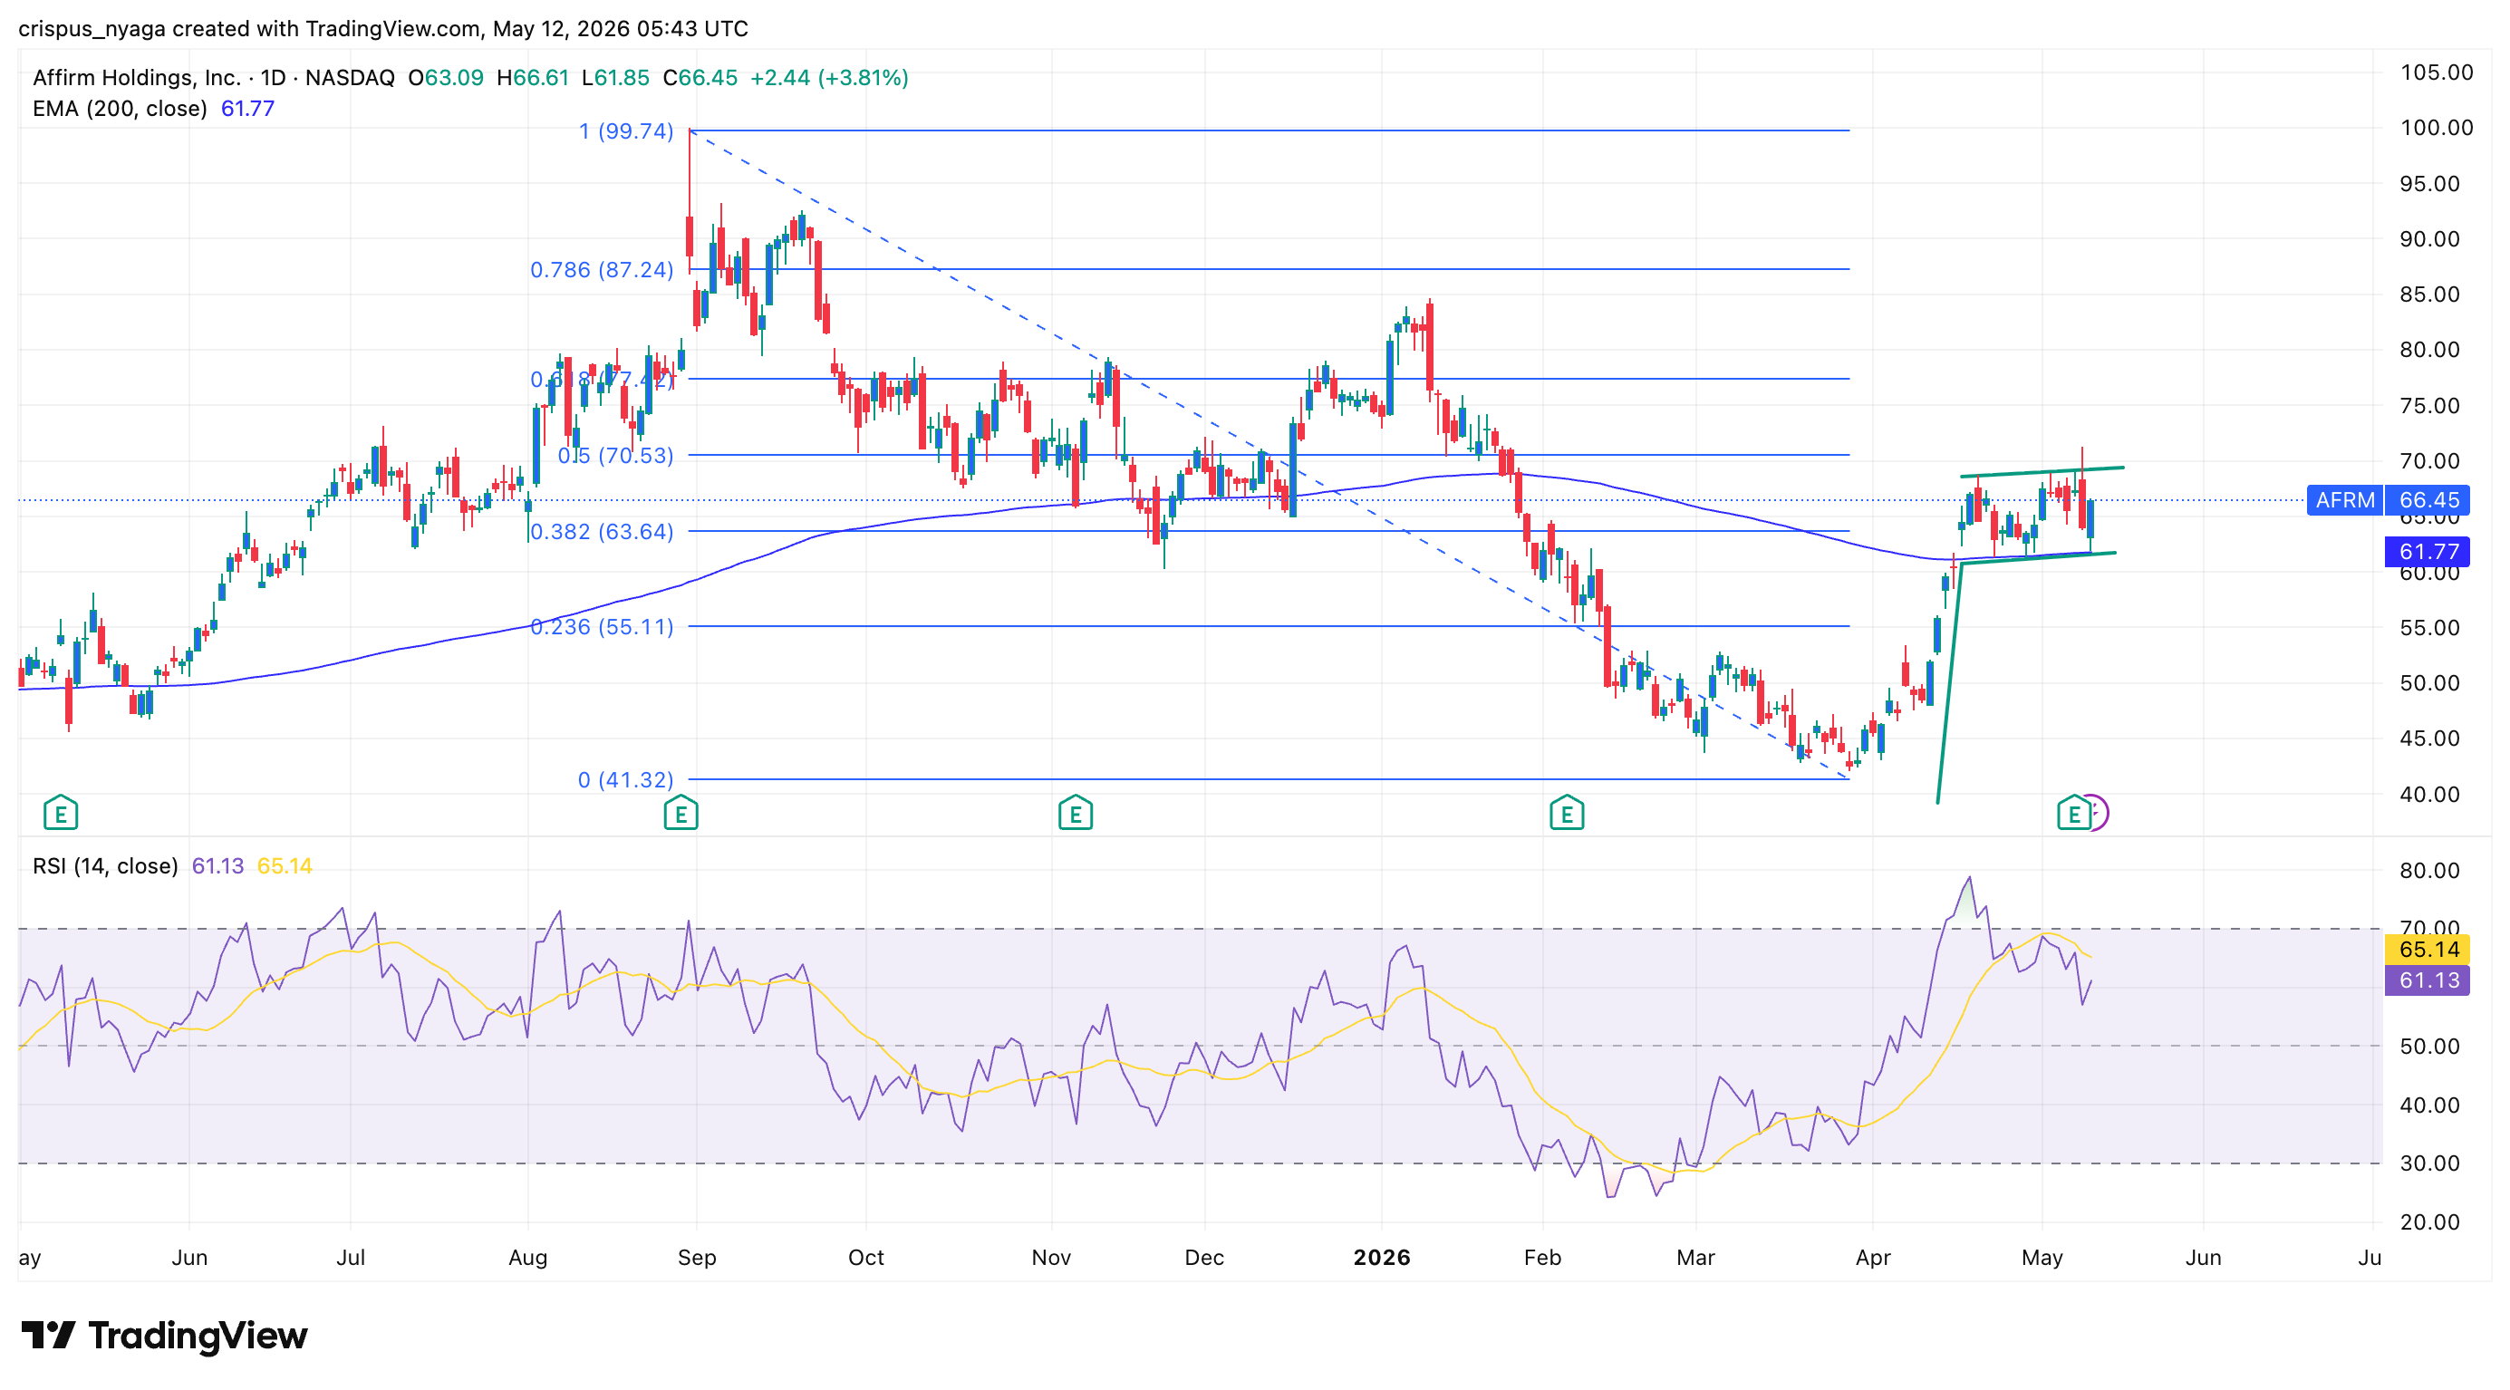Click the RSI legend value 65.14
The height and width of the screenshot is (1390, 2510).
[285, 866]
